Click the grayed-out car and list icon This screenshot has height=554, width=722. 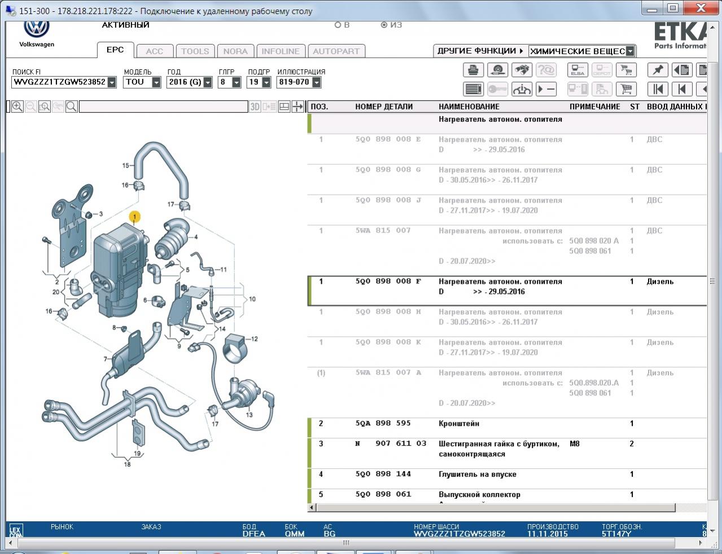pyautogui.click(x=602, y=89)
